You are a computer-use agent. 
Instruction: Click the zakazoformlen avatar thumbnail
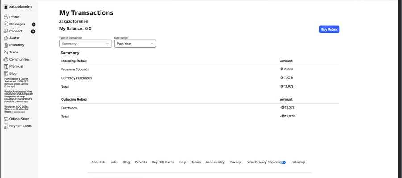click(x=6, y=7)
